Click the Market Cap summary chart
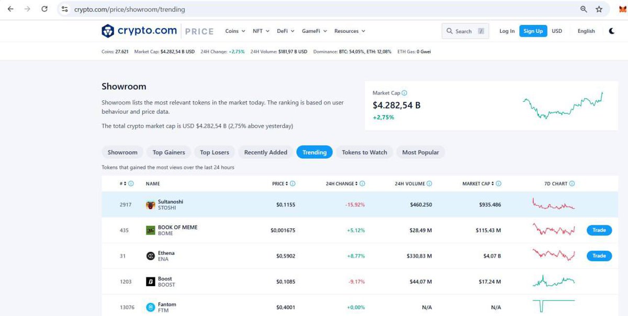The image size is (628, 316). coord(563,105)
